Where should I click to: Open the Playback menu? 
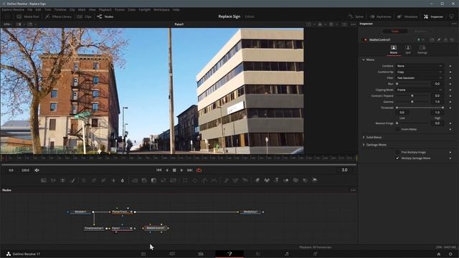(105, 9)
